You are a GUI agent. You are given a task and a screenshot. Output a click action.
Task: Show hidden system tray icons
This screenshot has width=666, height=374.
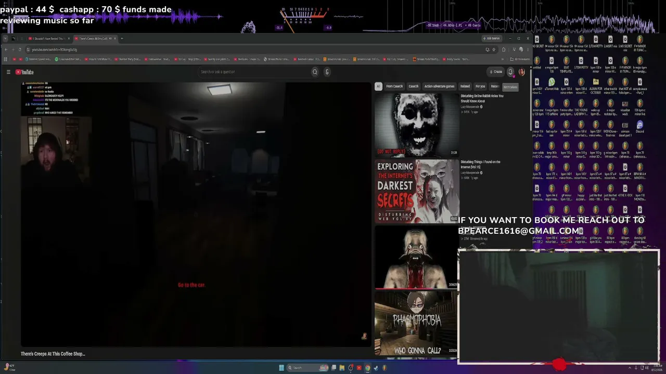click(x=629, y=368)
